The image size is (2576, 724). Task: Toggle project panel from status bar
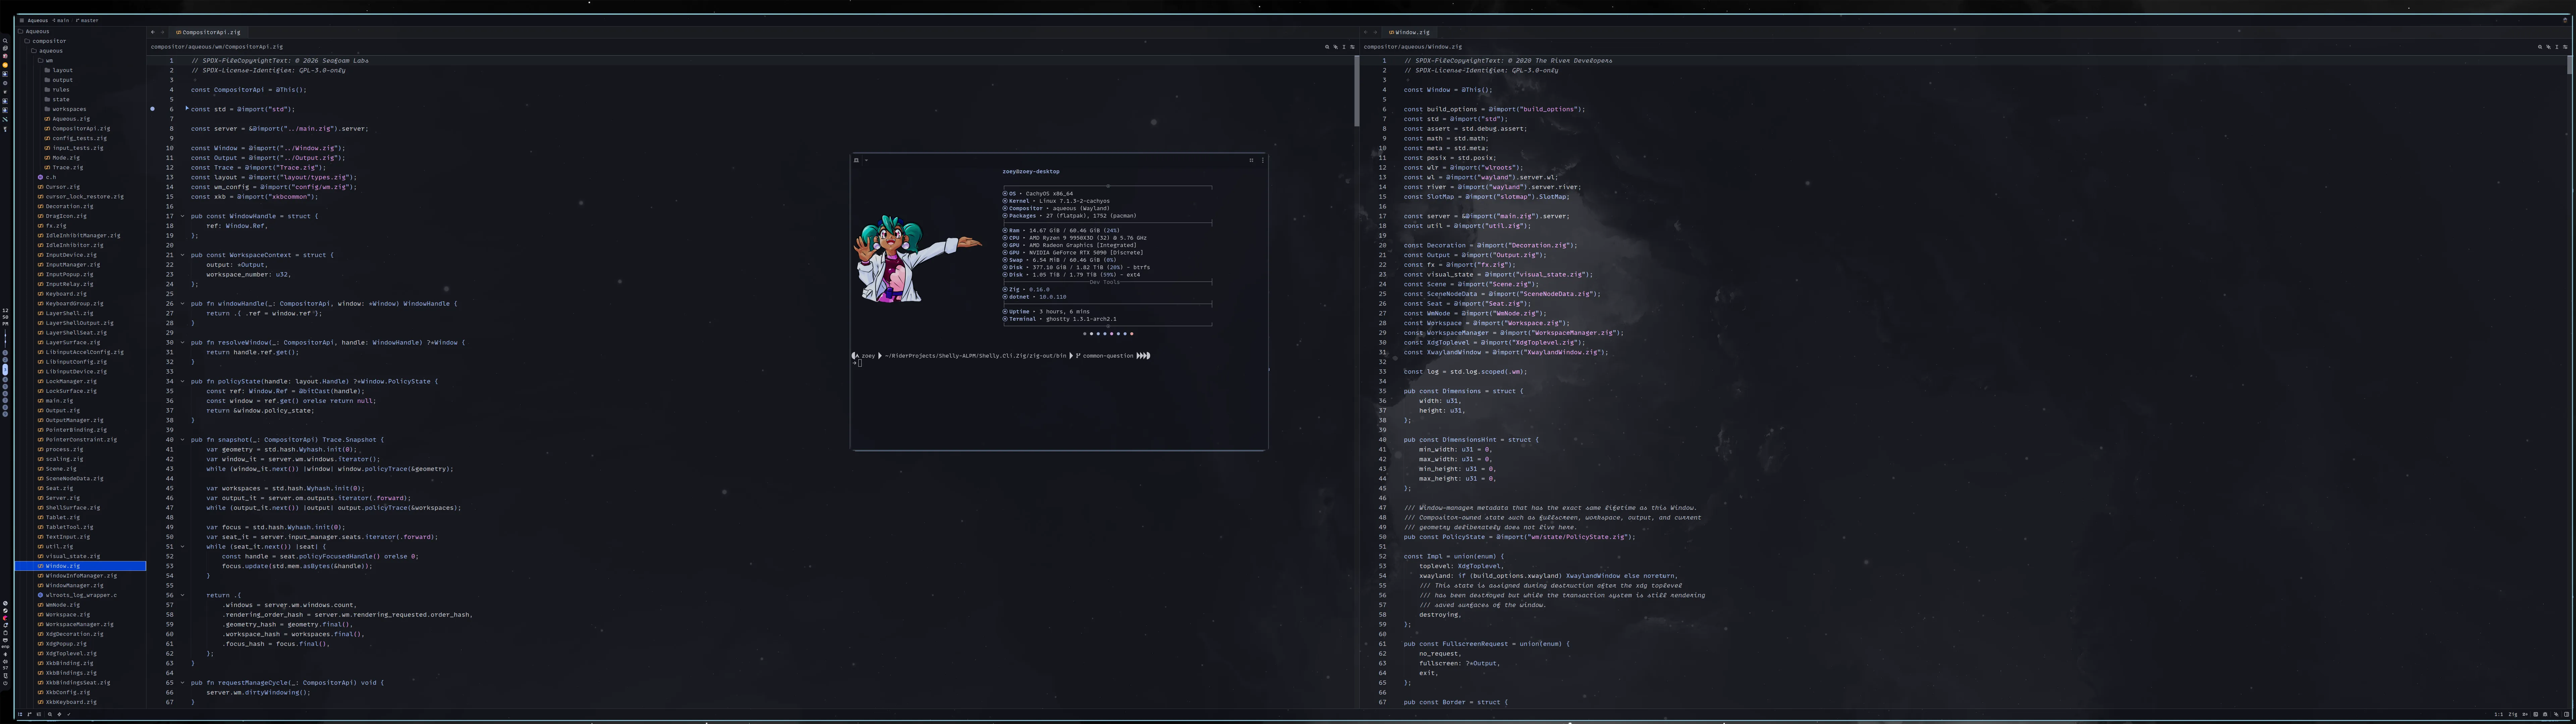coord(20,714)
